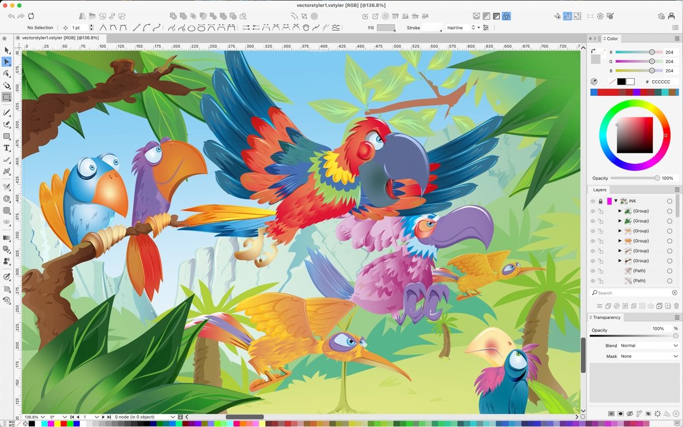Open the Blend mode dropdown

[x=649, y=346]
